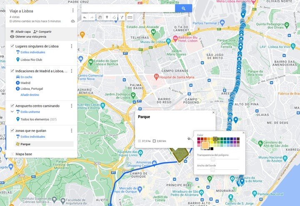
Task: Toggle the Lugares singulares de Lisboa layer checkbox
Action: (x=12, y=46)
